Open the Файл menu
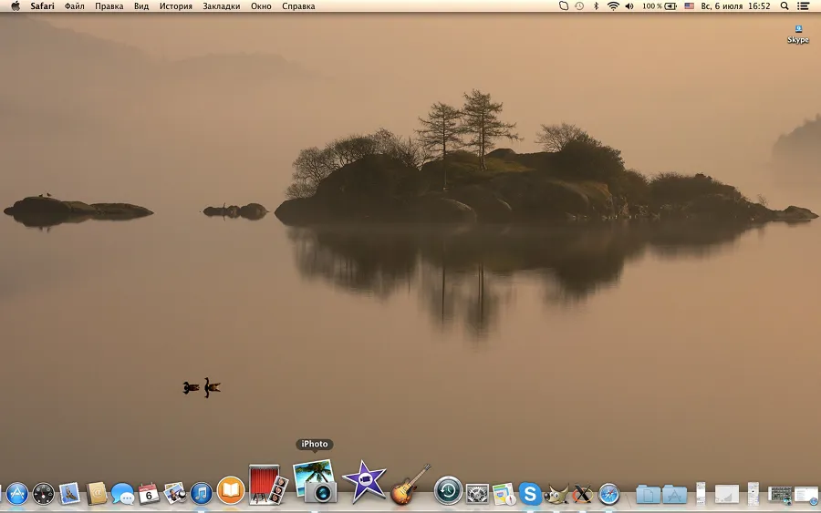821x513 pixels. pos(75,6)
